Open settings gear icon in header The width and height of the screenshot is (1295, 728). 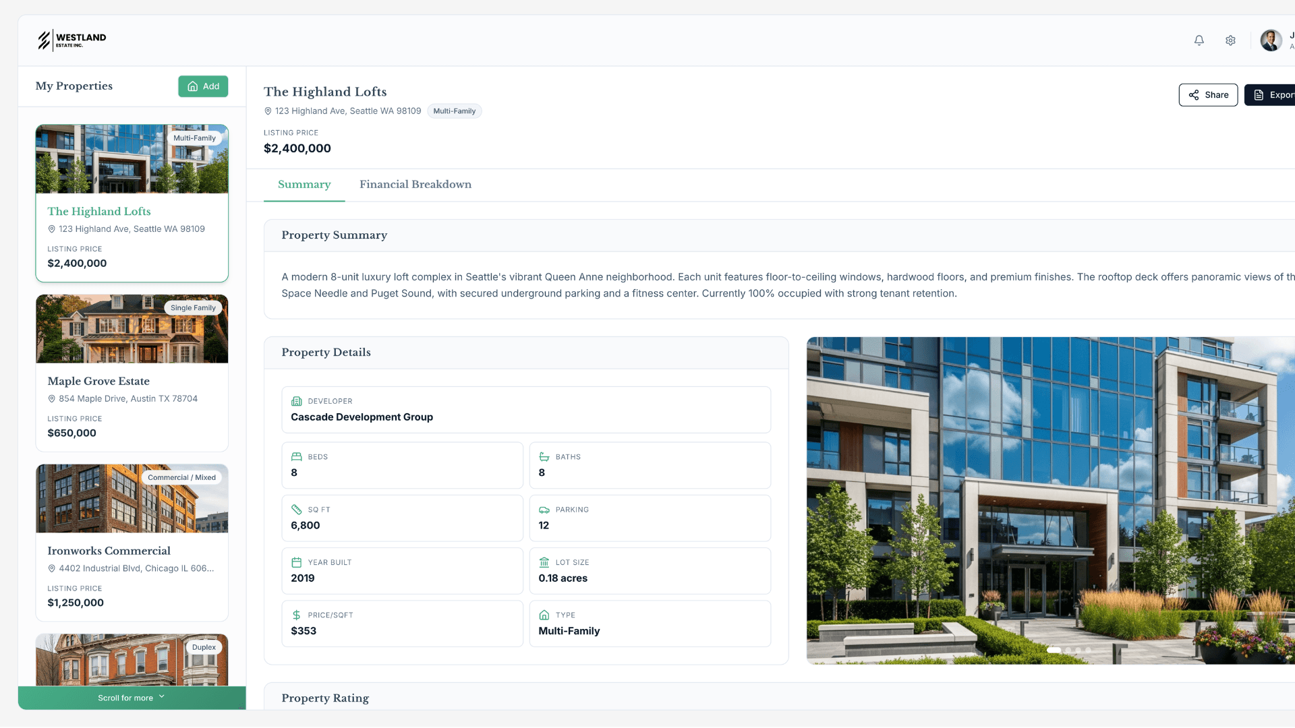[x=1230, y=40]
